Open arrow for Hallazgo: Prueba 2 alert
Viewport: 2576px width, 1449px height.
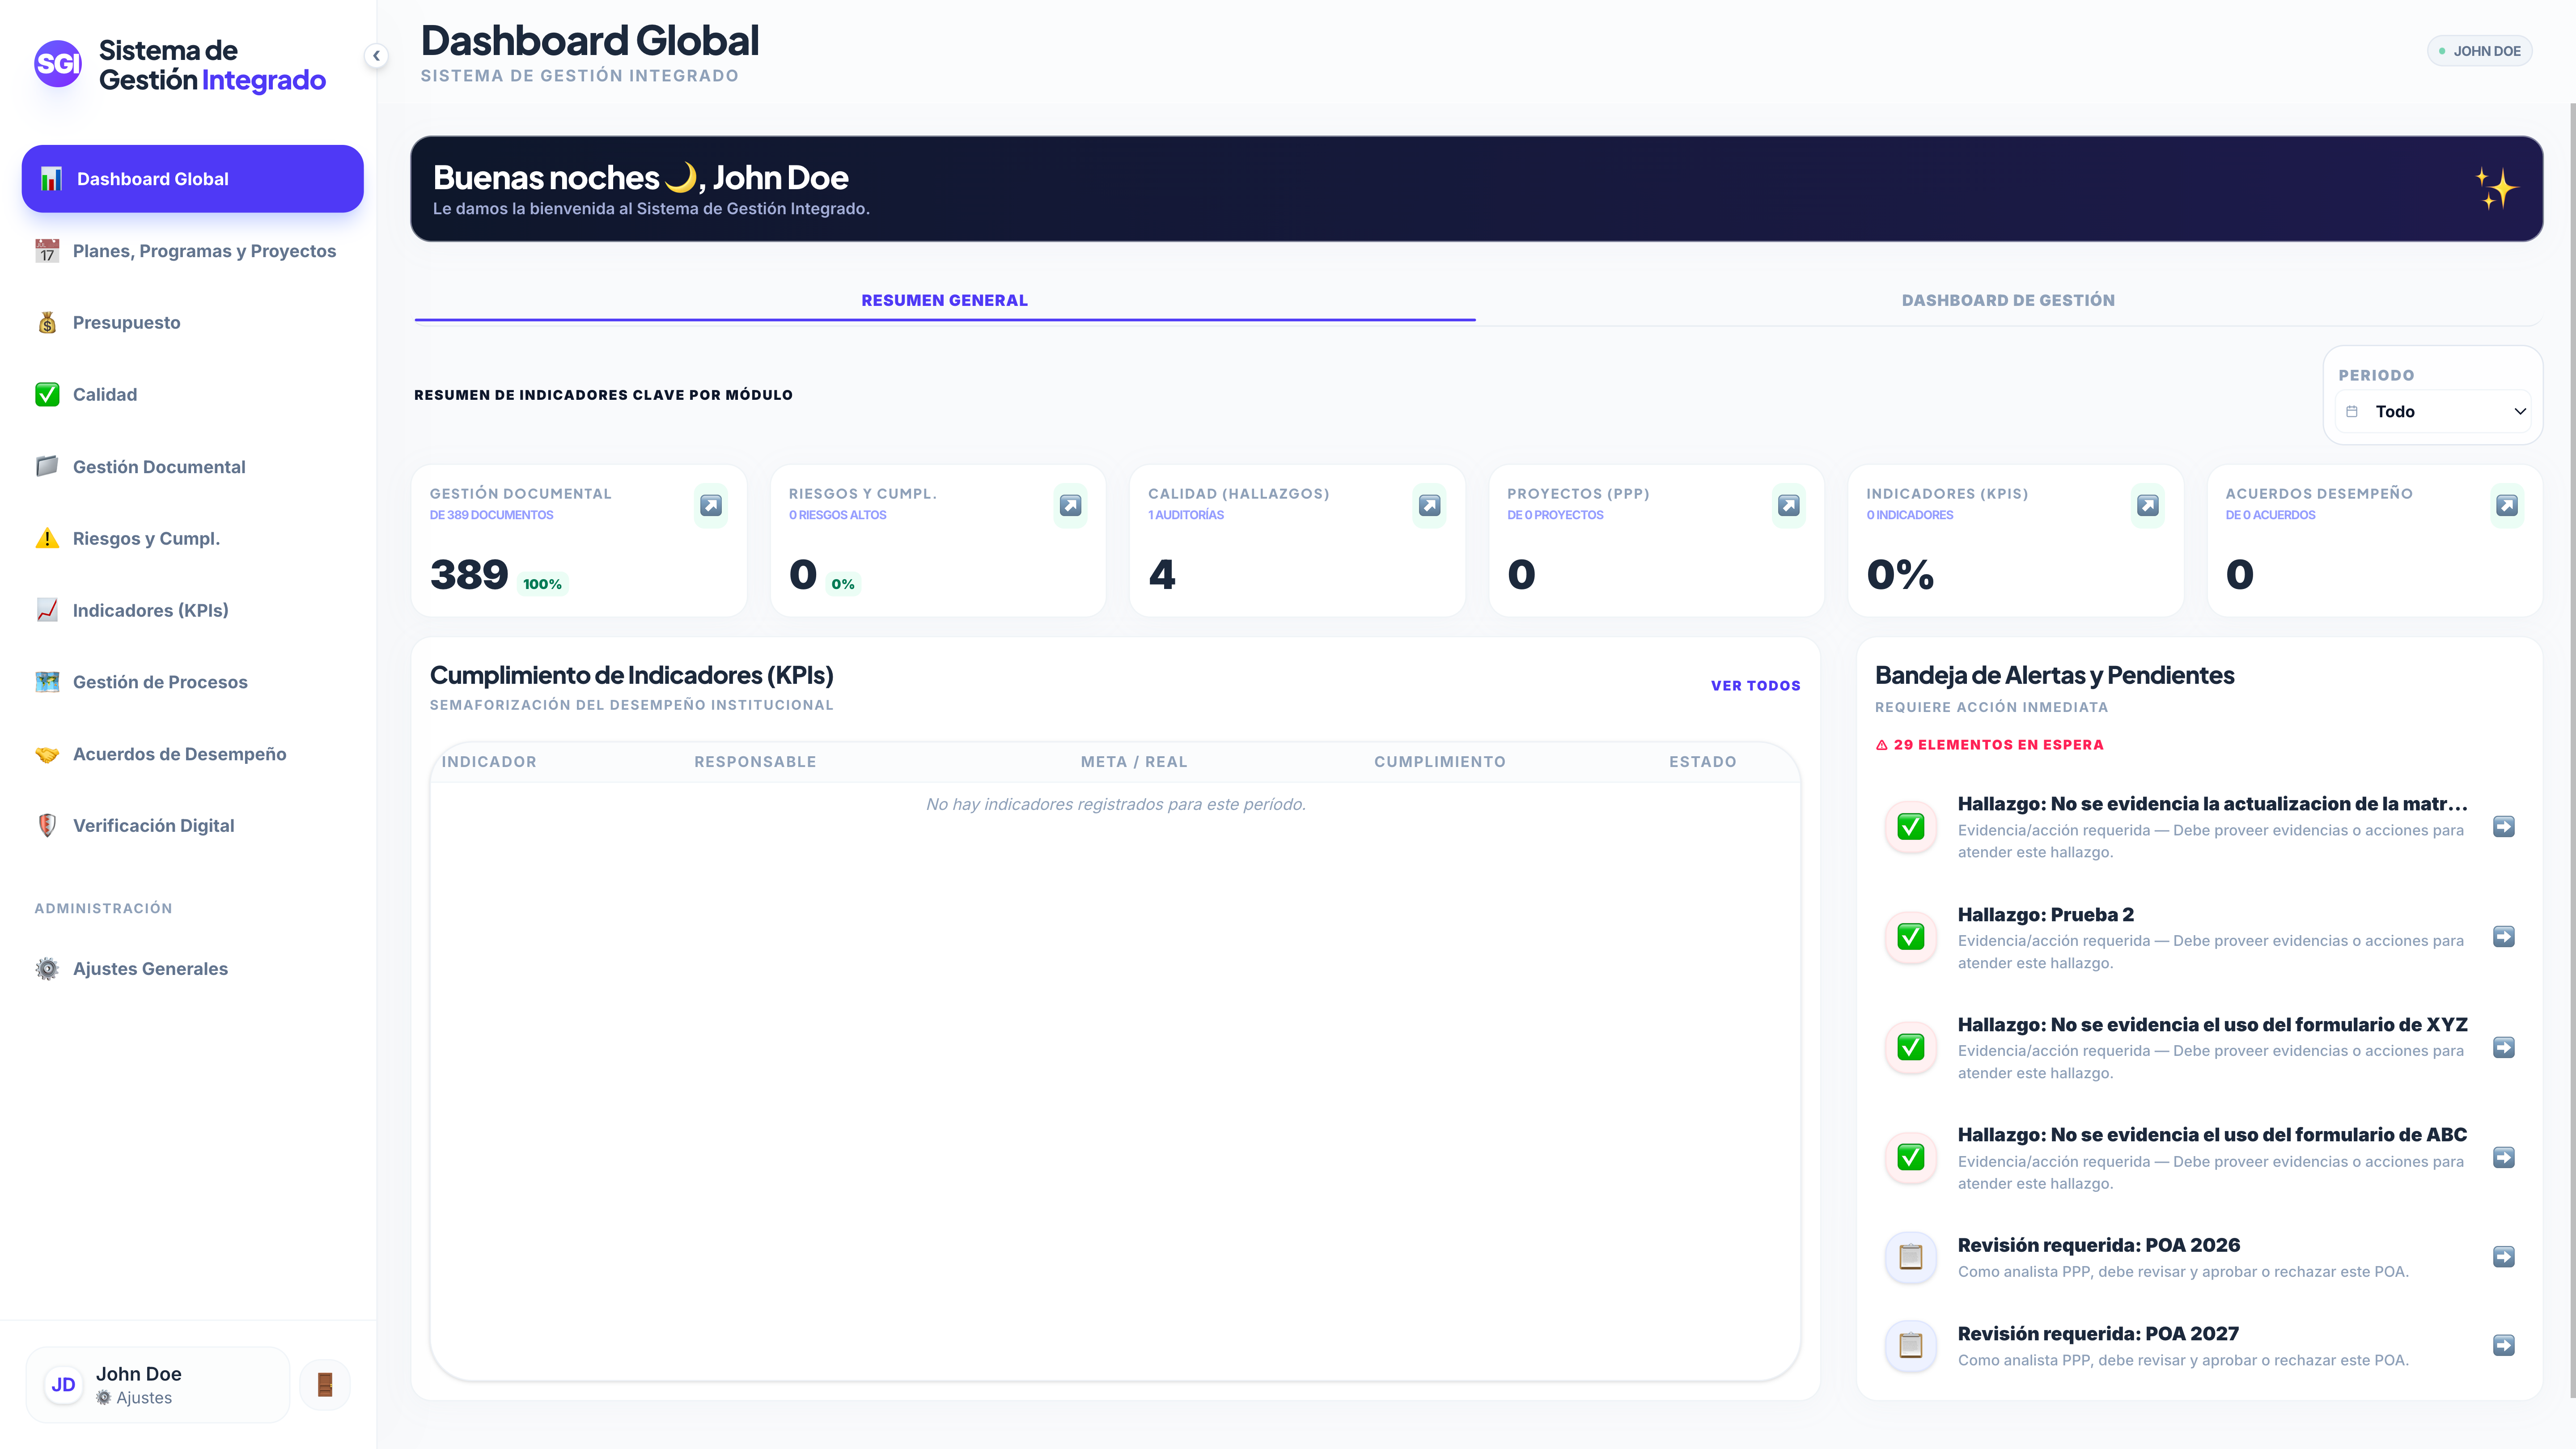2503,937
